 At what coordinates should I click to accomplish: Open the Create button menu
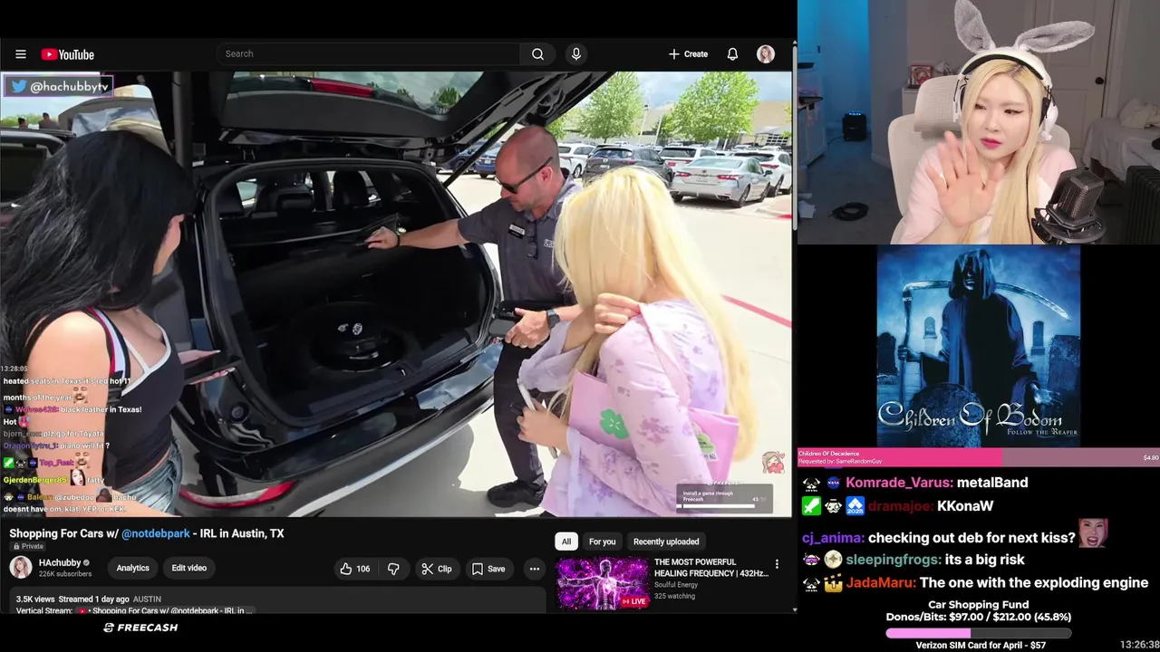pyautogui.click(x=689, y=54)
